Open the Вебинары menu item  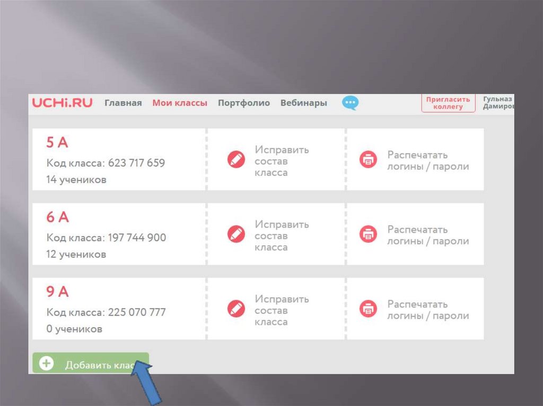point(304,103)
